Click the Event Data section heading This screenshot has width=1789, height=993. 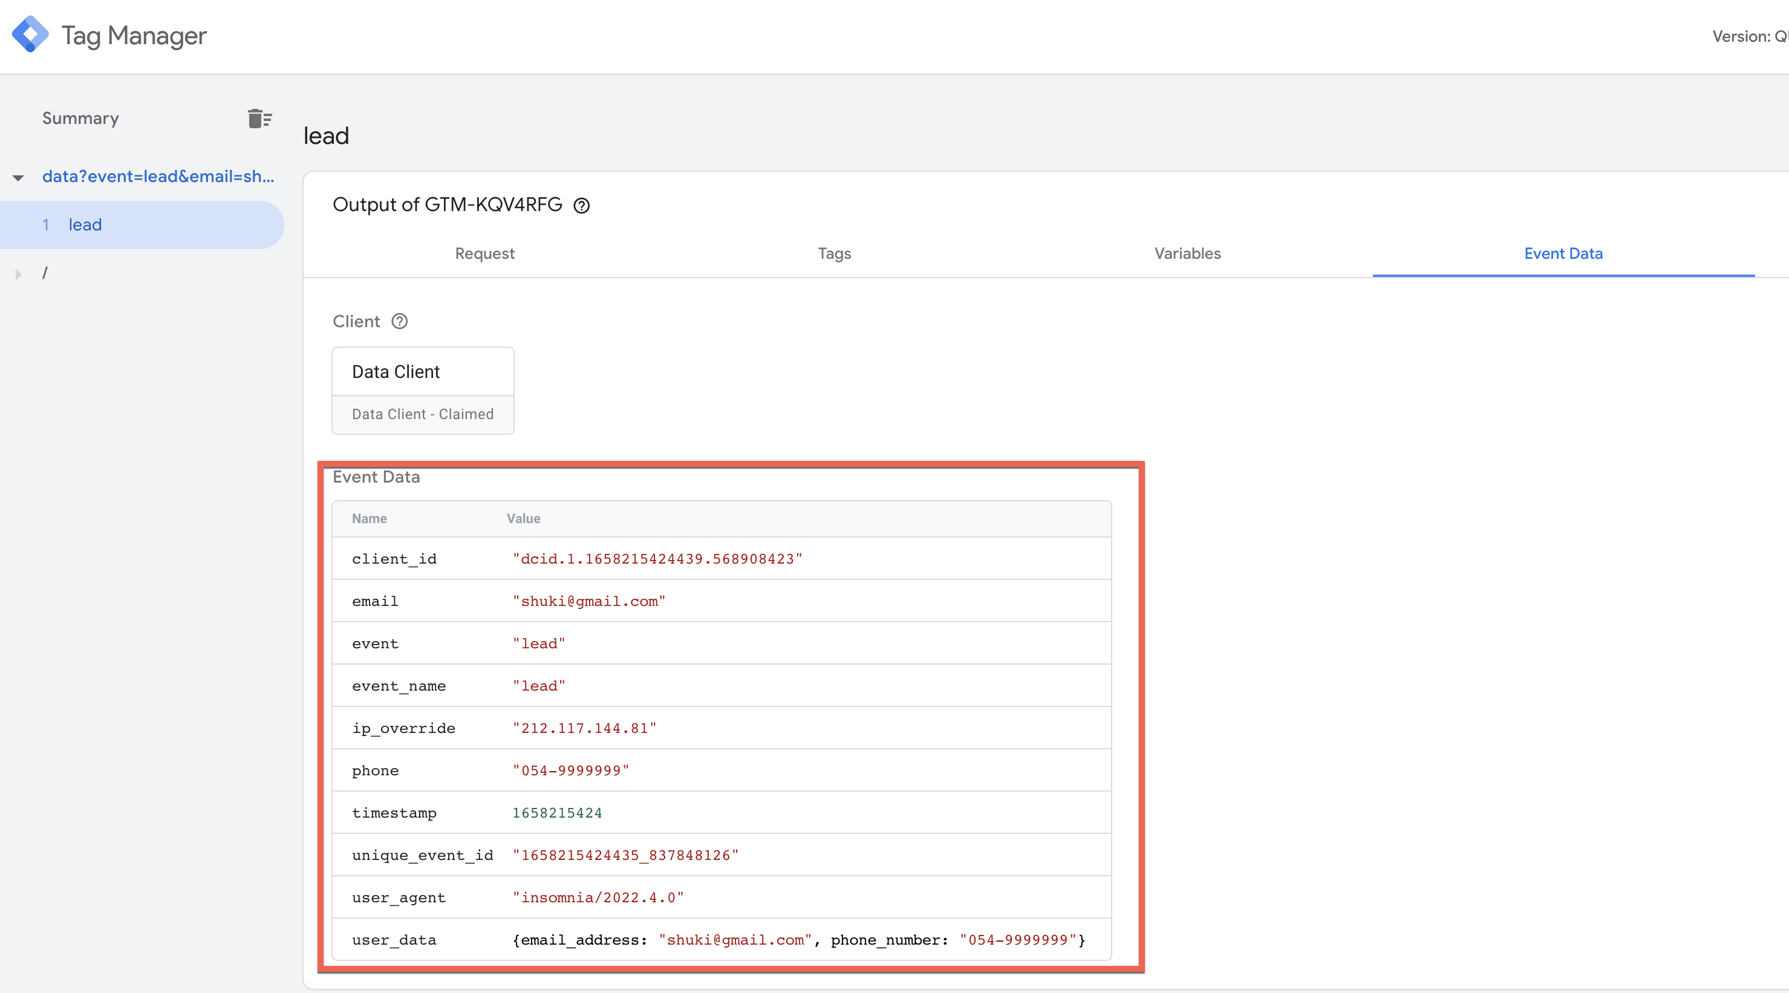(x=376, y=477)
